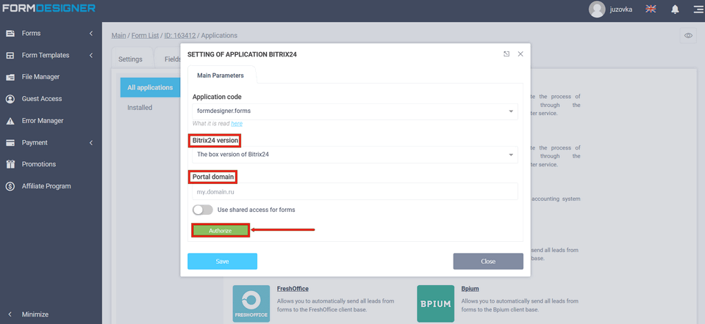Click the Guest Access sidebar icon
Image resolution: width=705 pixels, height=324 pixels.
coord(10,98)
